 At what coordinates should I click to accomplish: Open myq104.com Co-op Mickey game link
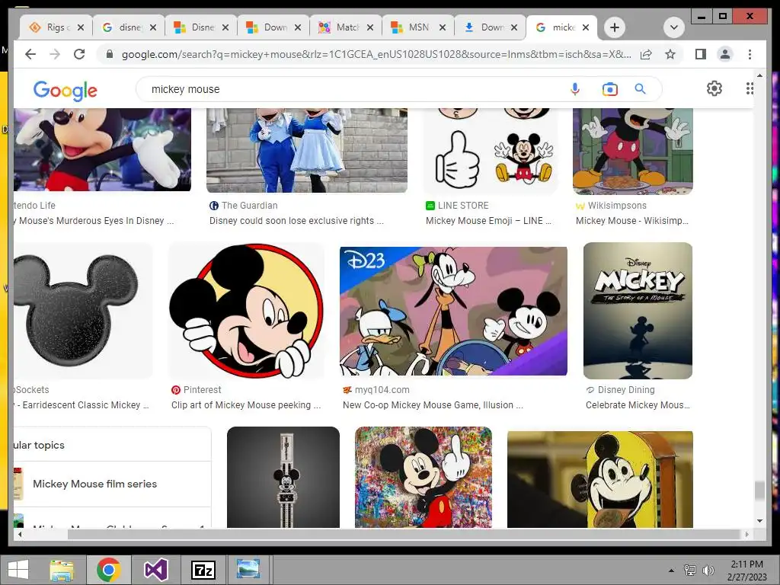[x=433, y=405]
